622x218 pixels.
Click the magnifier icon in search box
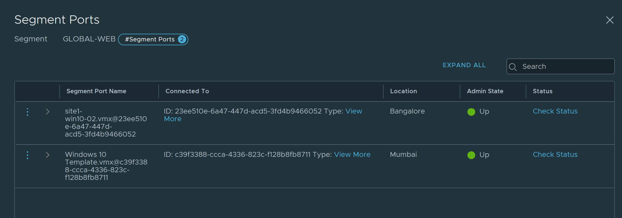tap(513, 67)
